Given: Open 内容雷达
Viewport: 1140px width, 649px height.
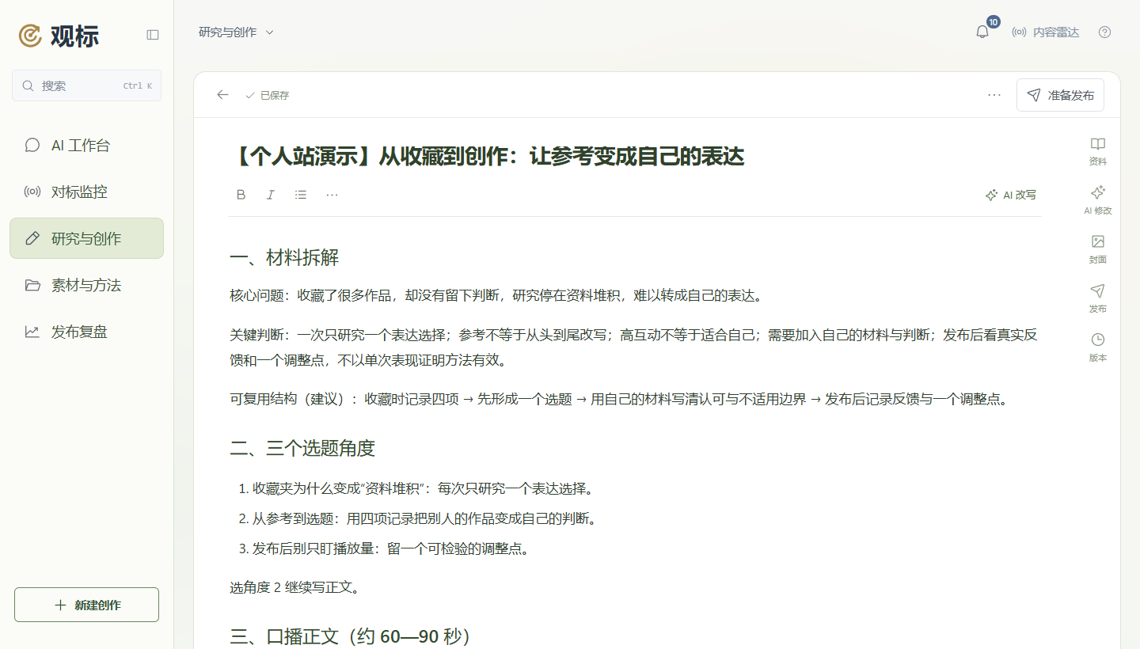Looking at the screenshot, I should 1045,32.
